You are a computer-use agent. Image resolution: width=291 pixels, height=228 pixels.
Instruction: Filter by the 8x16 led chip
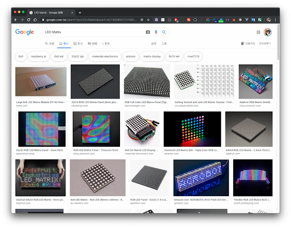174,56
